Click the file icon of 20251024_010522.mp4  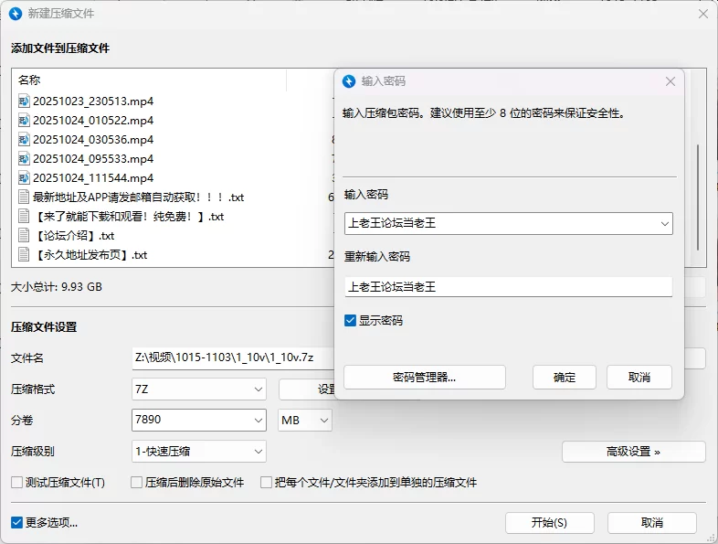[x=24, y=121]
